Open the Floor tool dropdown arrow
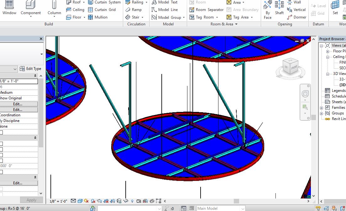 coord(85,18)
